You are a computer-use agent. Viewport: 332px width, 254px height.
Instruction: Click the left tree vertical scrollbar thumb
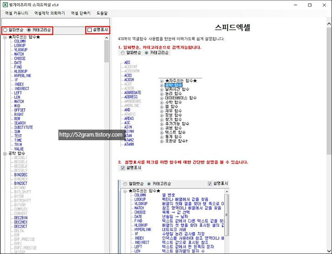pyautogui.click(x=107, y=51)
